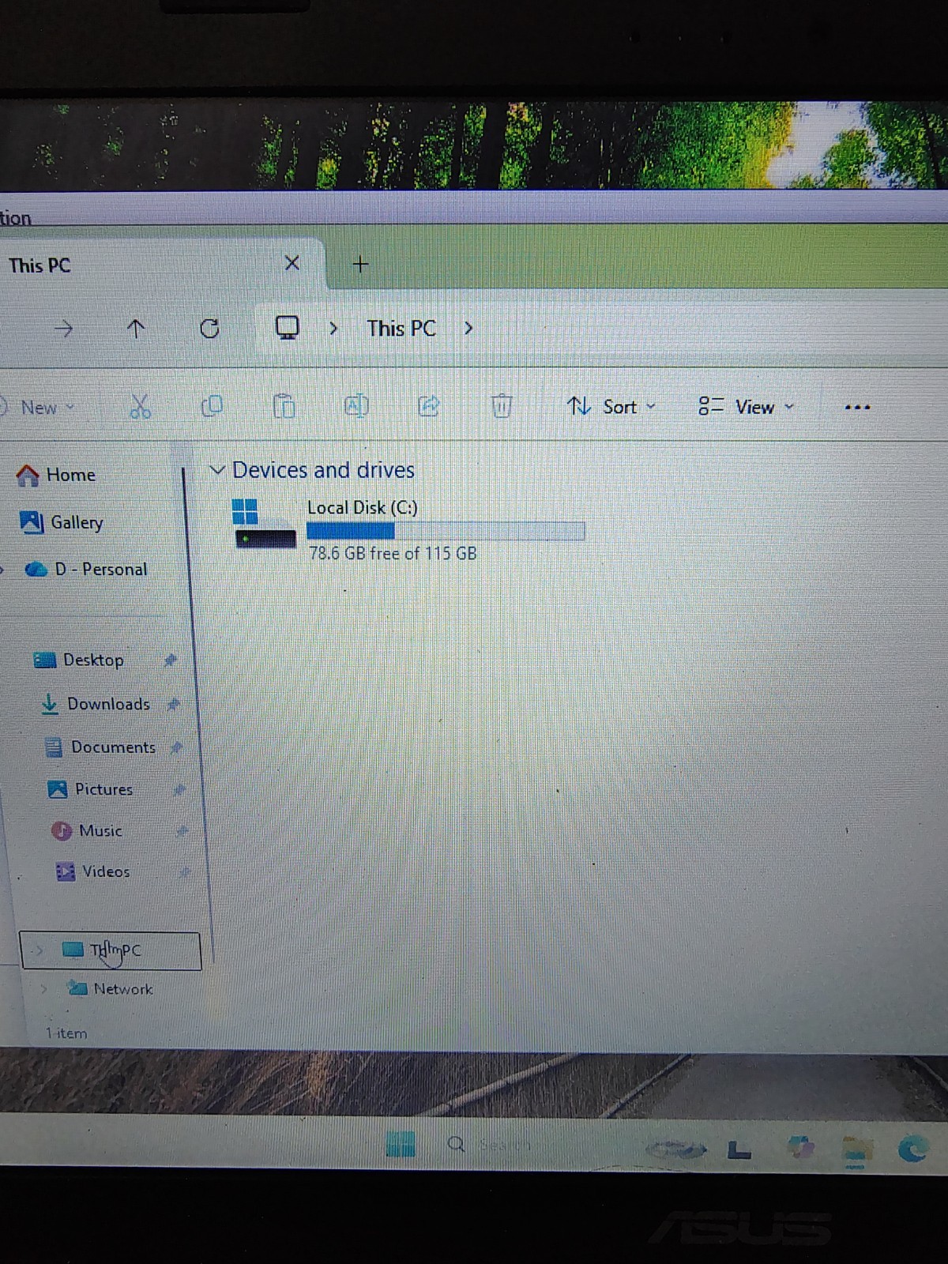Open the See more ellipsis menu
This screenshot has width=948, height=1264.
click(x=857, y=408)
